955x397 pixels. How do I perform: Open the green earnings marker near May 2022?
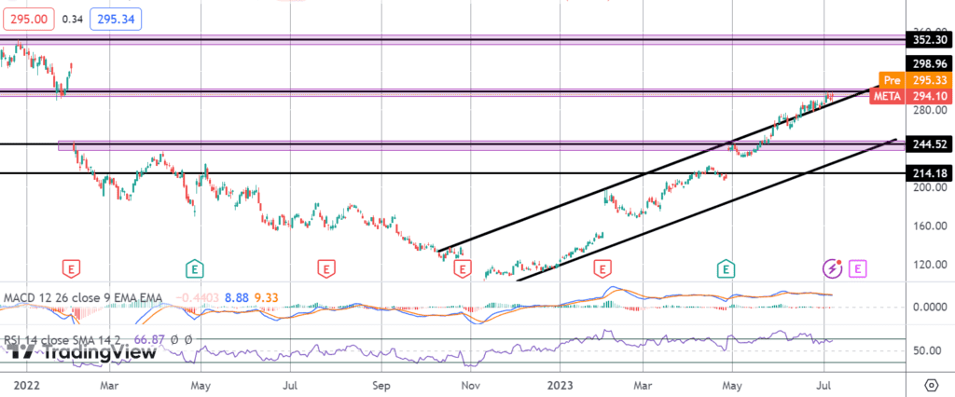[194, 268]
